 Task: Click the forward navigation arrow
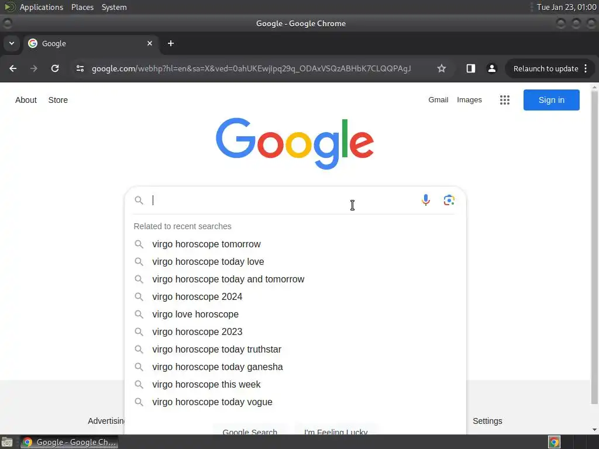coord(34,68)
